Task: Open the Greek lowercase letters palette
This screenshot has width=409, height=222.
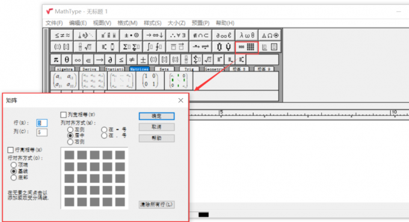Action: [247, 35]
